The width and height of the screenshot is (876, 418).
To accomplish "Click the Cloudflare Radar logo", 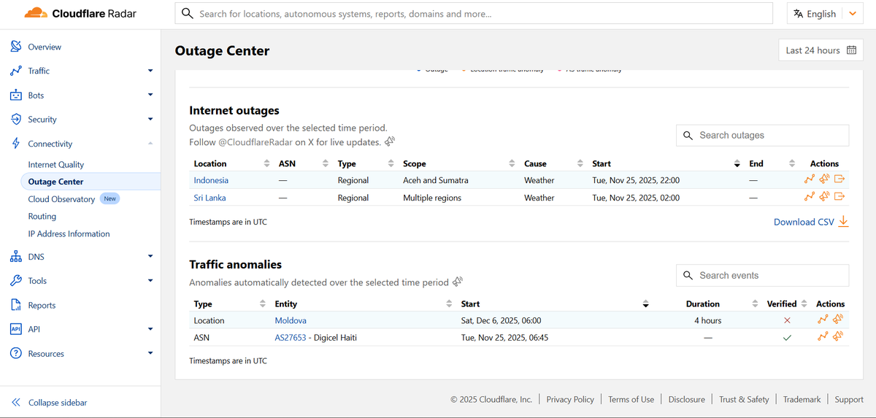I will (x=80, y=13).
